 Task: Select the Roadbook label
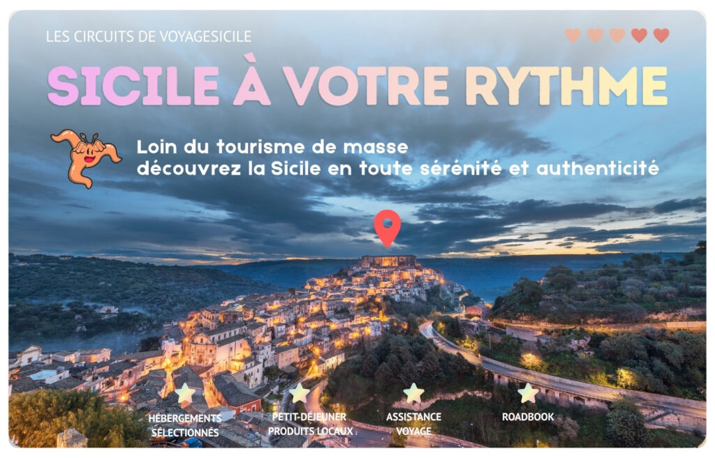point(528,417)
